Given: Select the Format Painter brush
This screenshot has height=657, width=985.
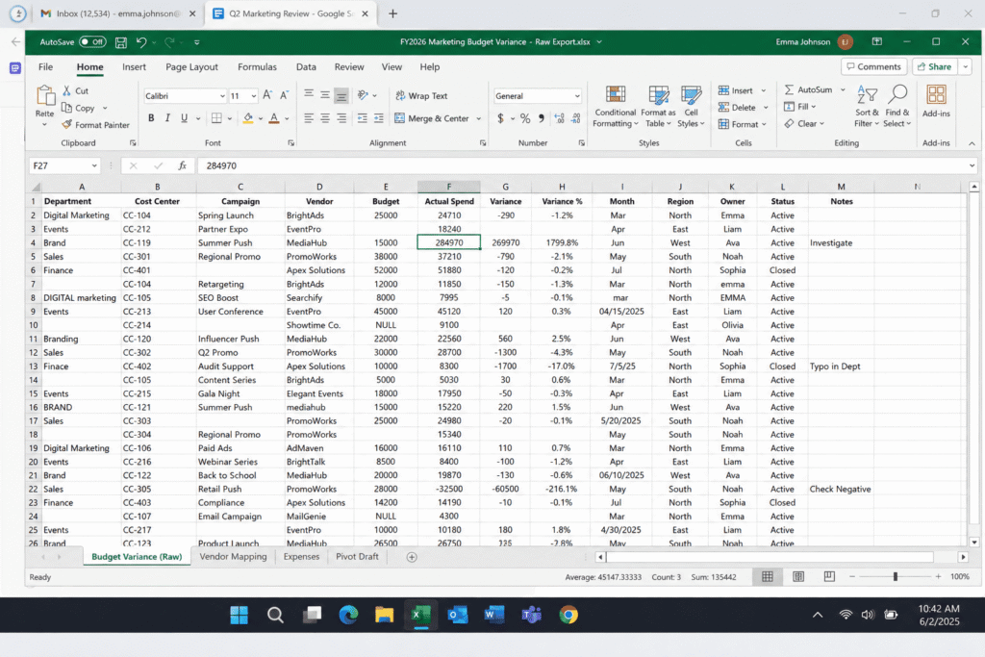Looking at the screenshot, I should click(66, 124).
